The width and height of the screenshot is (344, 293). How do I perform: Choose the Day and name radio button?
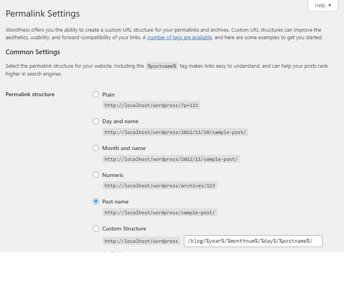pos(96,121)
